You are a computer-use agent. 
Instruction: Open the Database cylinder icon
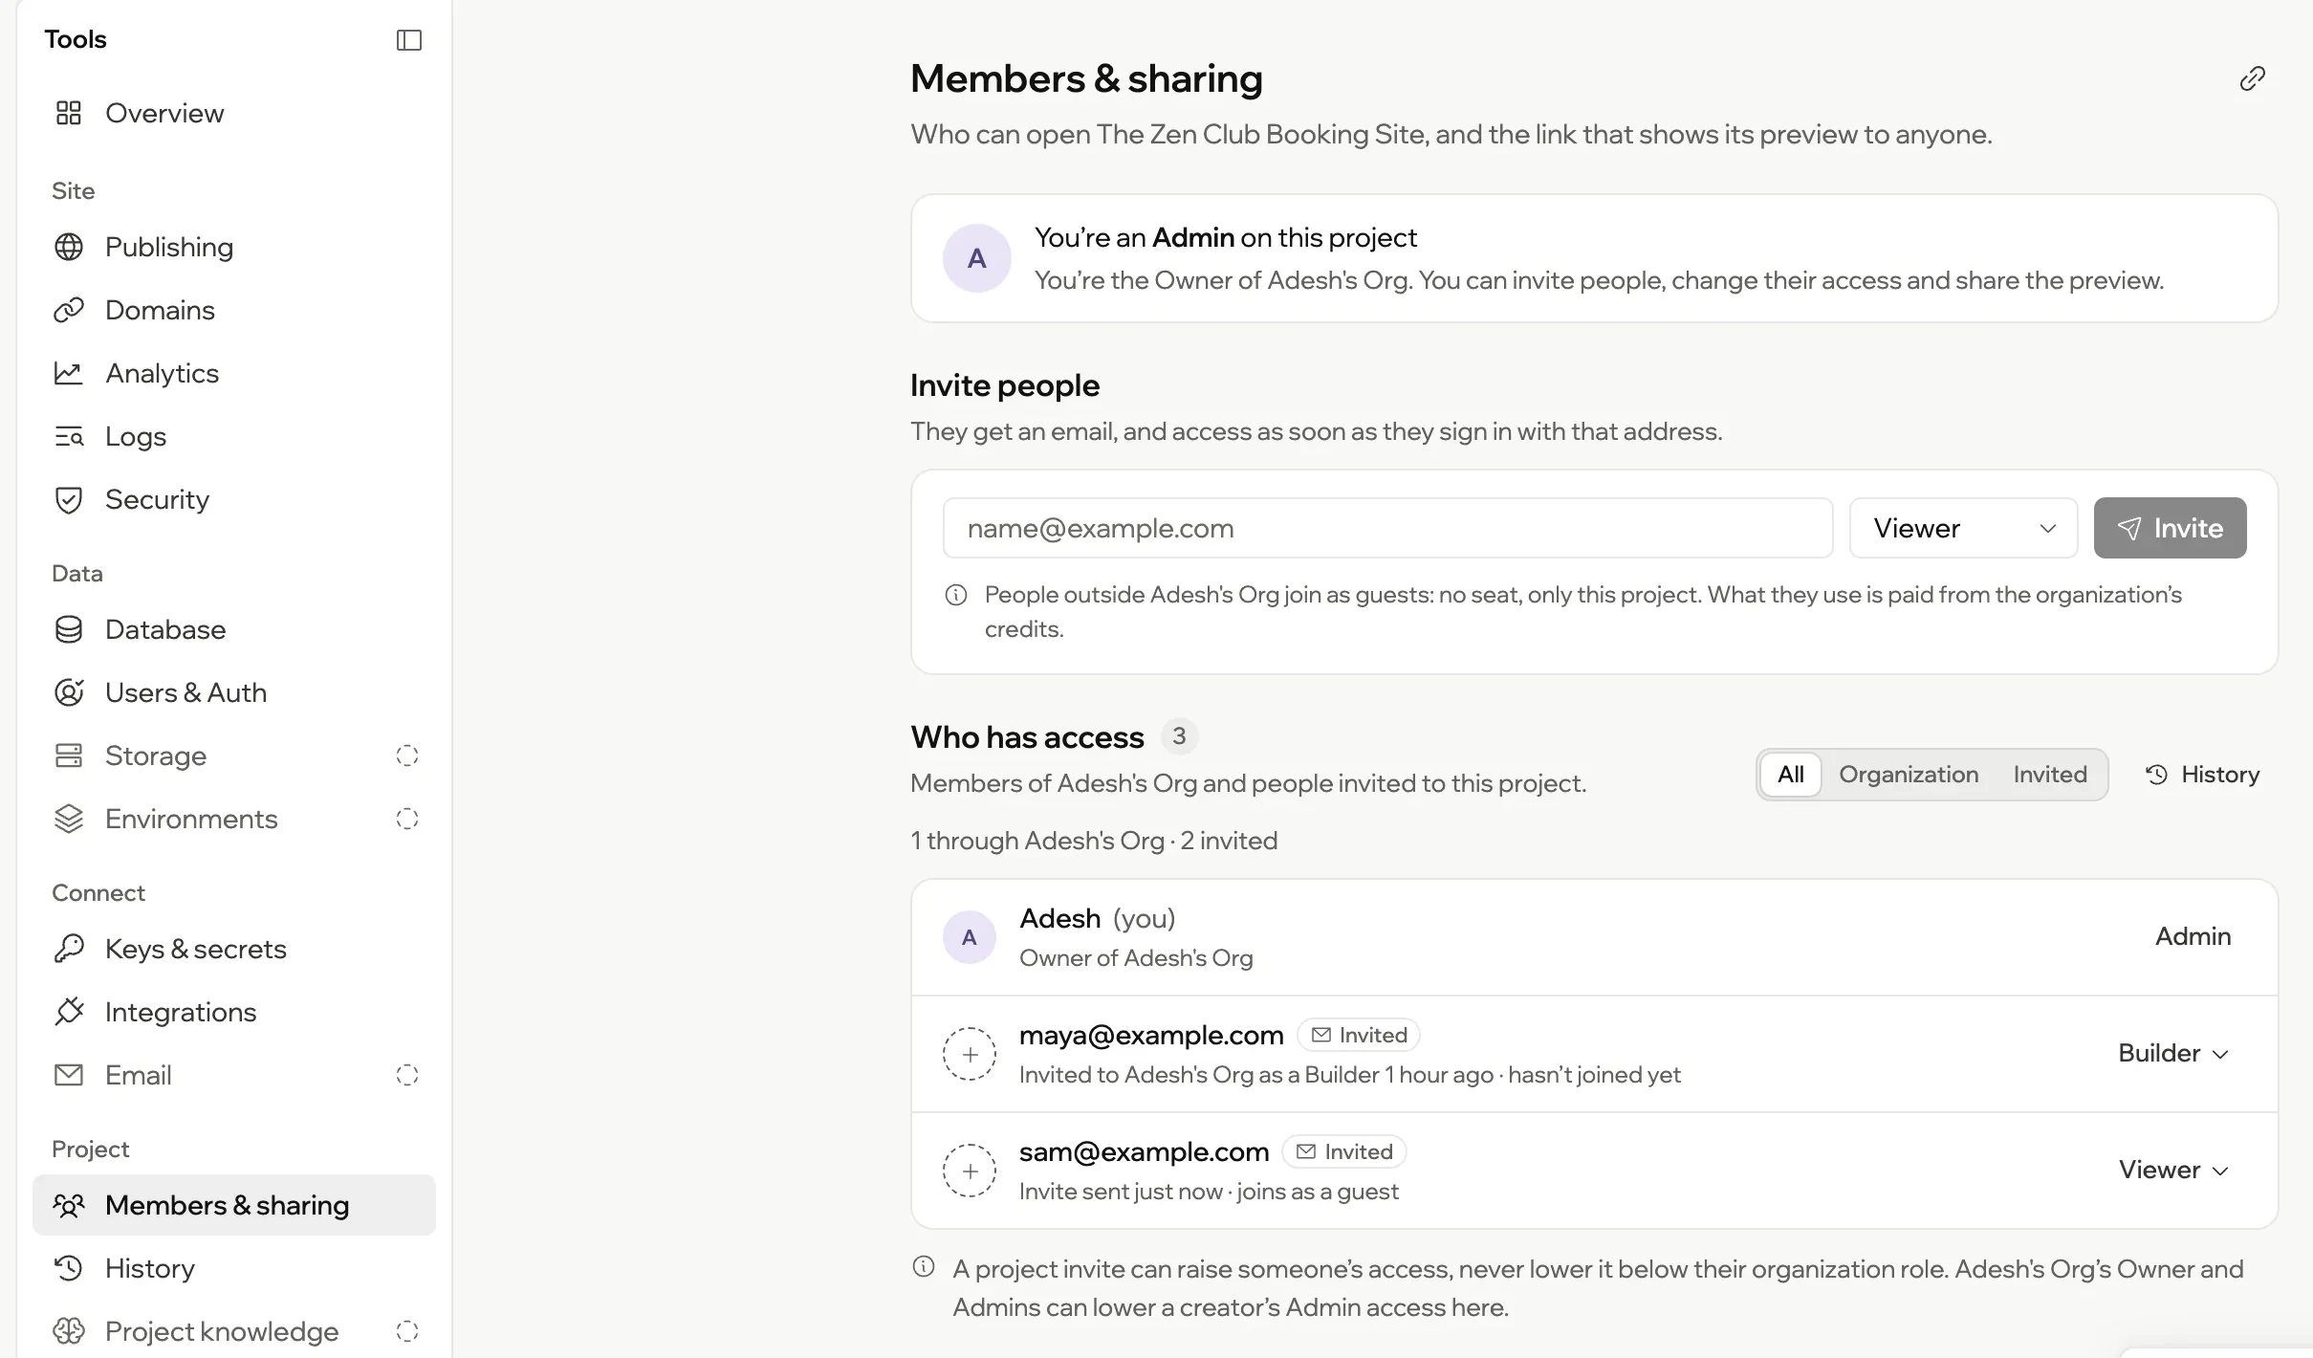coord(69,629)
